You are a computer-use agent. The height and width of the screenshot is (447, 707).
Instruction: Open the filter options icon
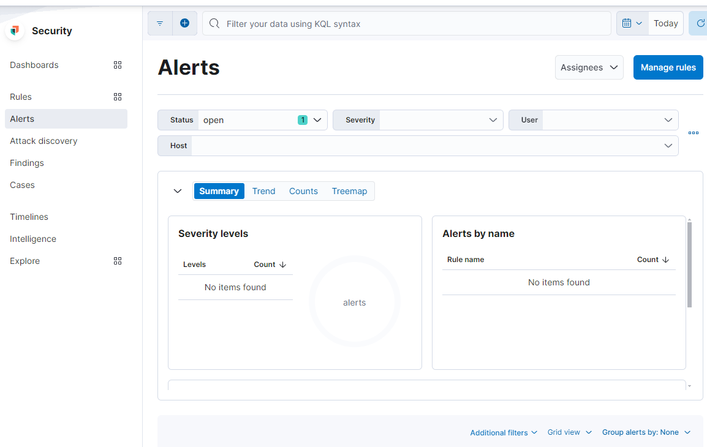click(160, 23)
